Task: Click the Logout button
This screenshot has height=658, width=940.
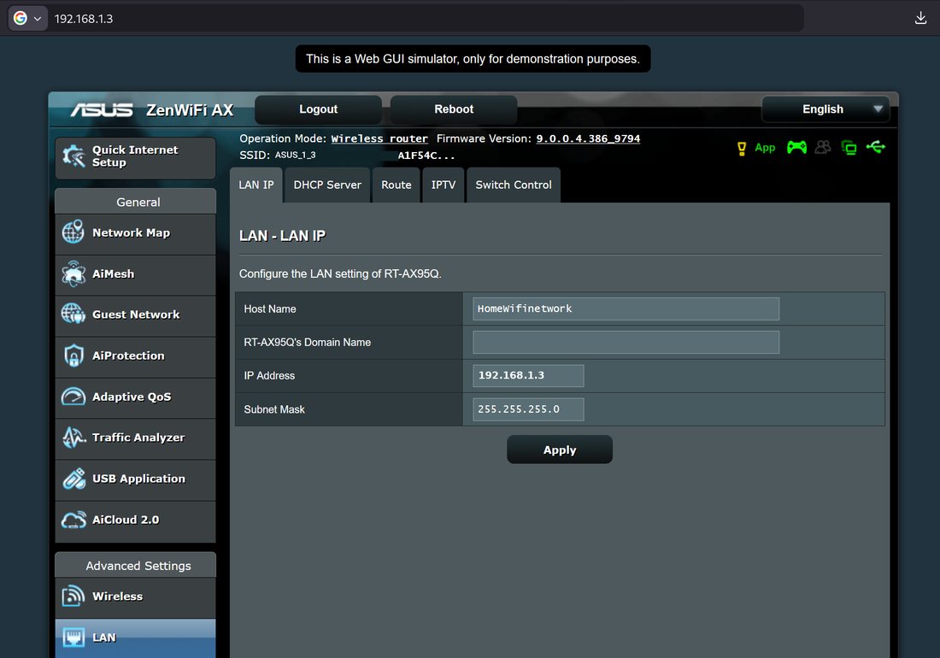Action: pos(319,109)
